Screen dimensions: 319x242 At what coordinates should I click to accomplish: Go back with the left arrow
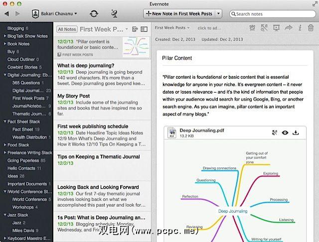pyautogui.click(x=6, y=13)
